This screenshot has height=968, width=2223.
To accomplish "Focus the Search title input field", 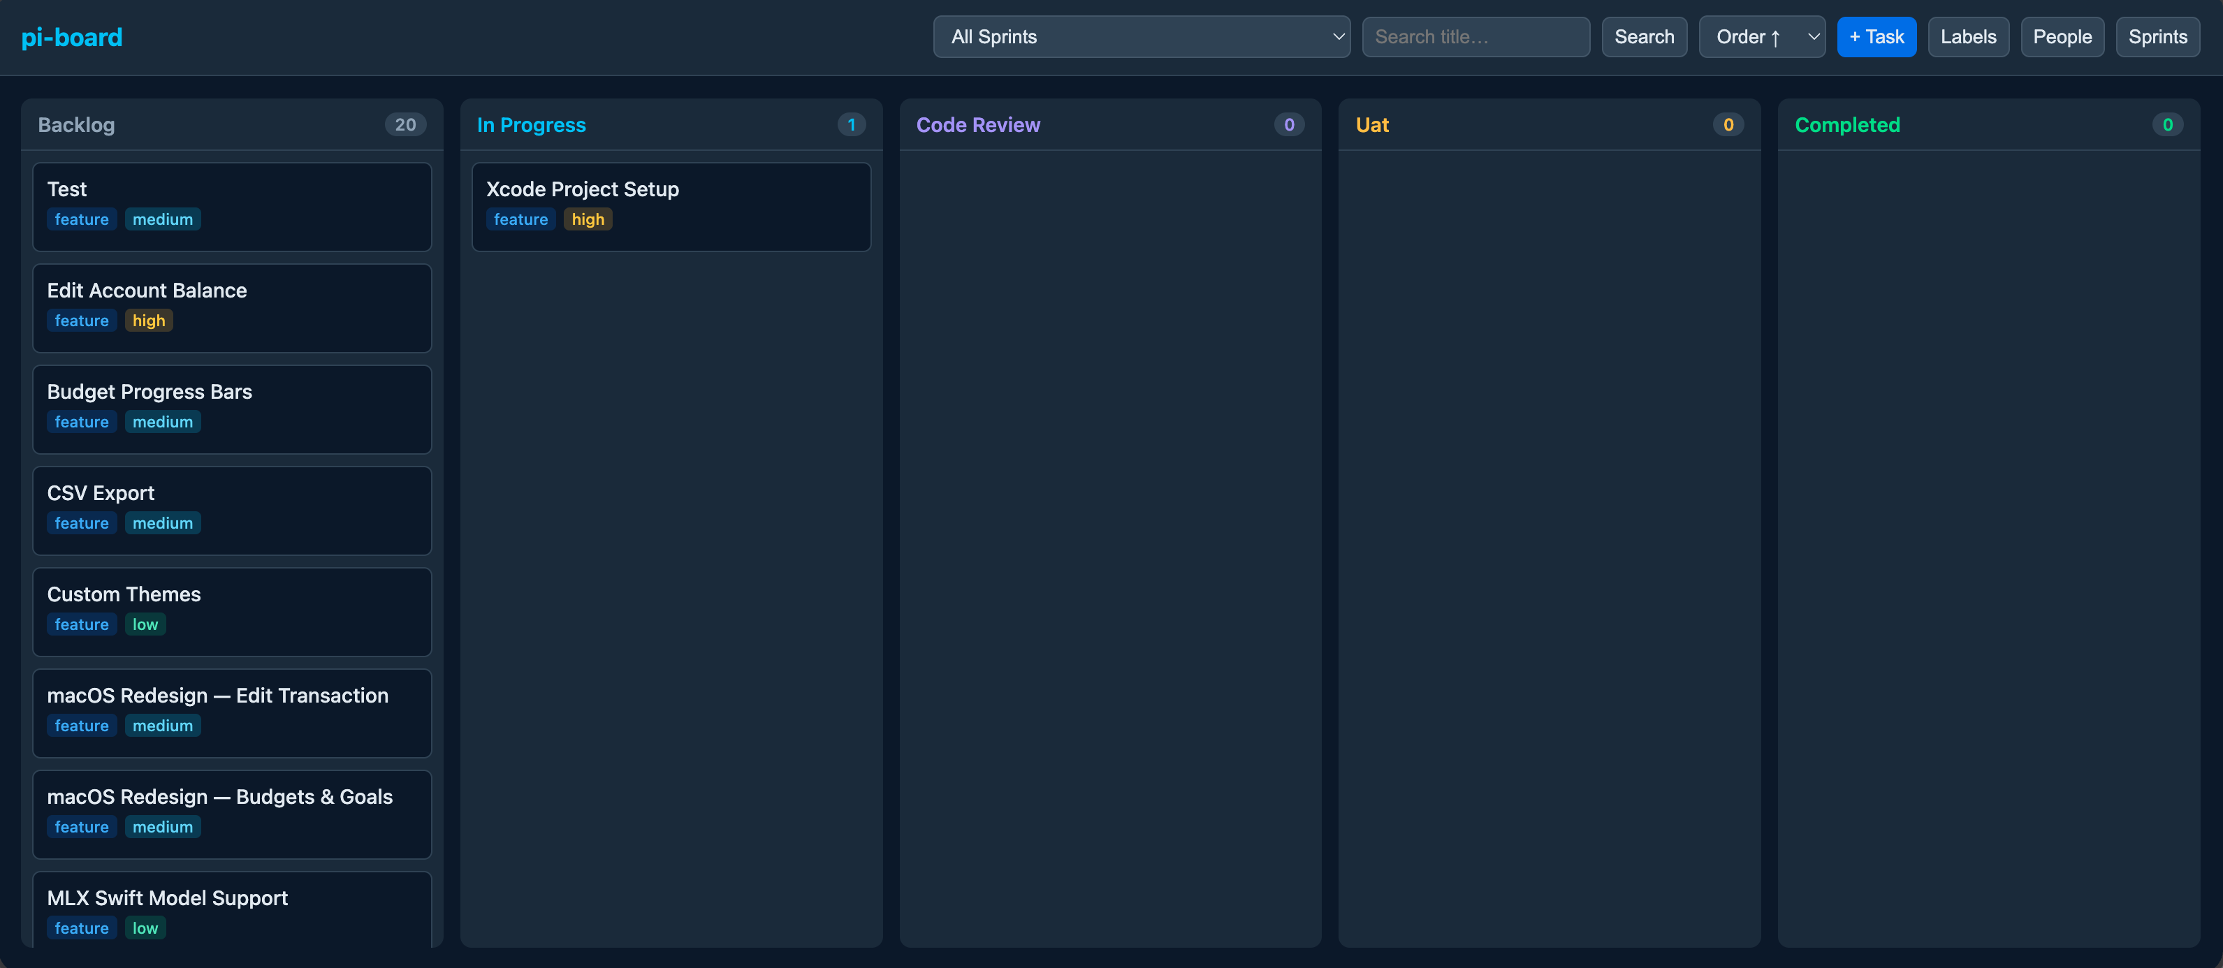I will pyautogui.click(x=1475, y=37).
